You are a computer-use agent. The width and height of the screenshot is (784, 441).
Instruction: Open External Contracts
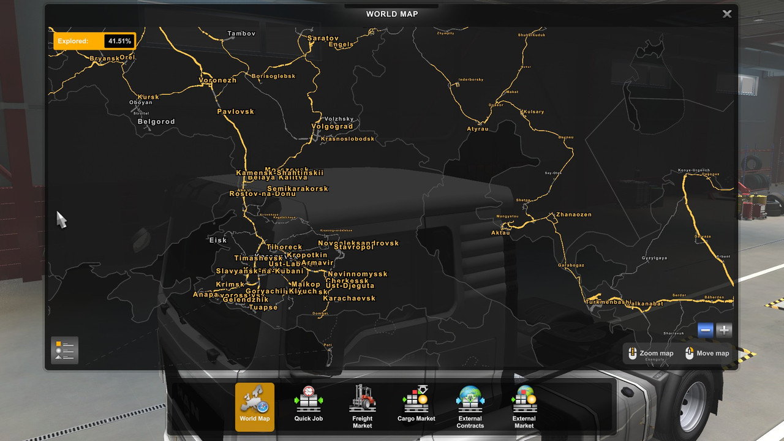coord(470,407)
